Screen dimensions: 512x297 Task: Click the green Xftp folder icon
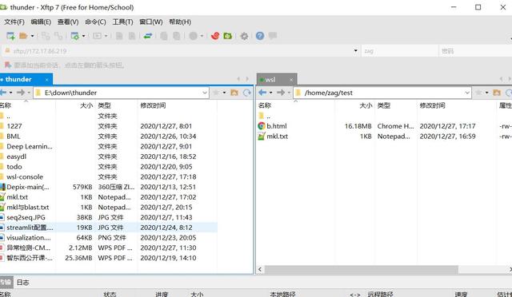pos(227,36)
